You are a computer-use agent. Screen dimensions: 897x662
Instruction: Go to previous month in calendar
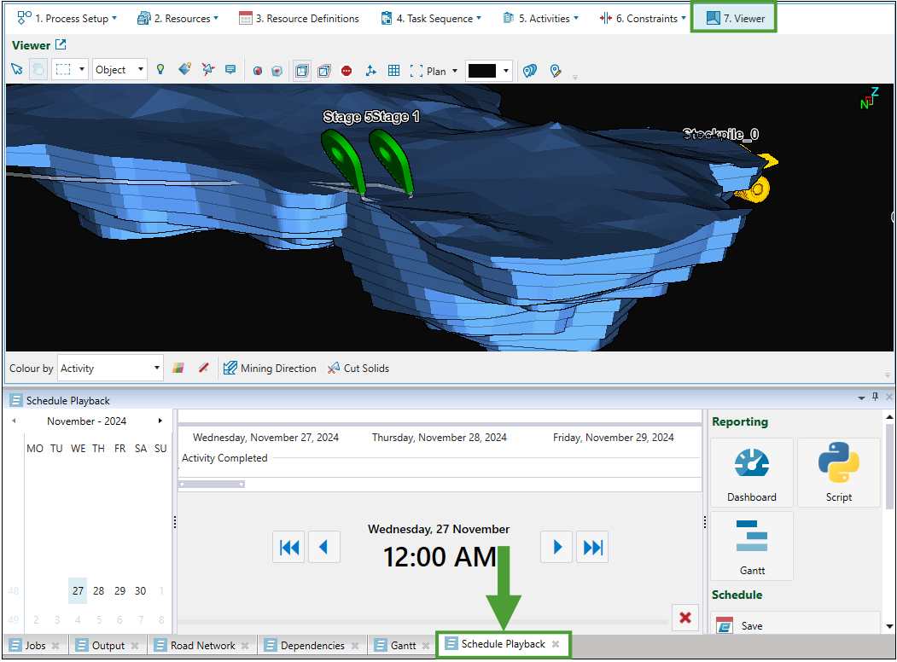coord(15,421)
